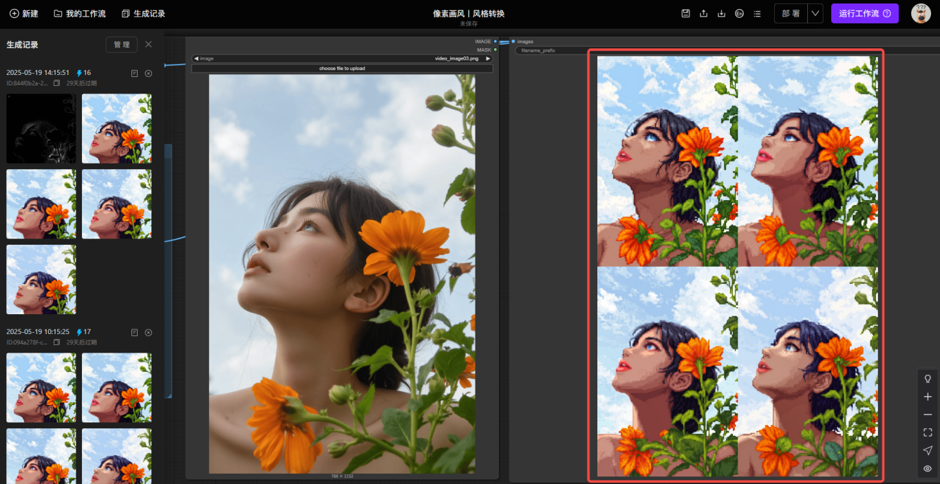Click the save (floppy disk) icon
The image size is (940, 484).
pyautogui.click(x=685, y=14)
